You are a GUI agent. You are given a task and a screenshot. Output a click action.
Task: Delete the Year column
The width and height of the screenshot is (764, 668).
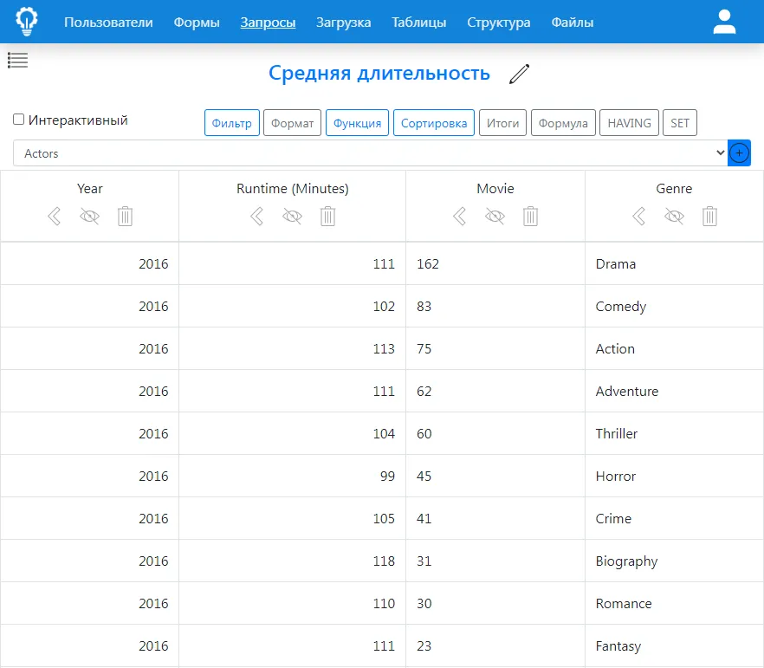(126, 216)
